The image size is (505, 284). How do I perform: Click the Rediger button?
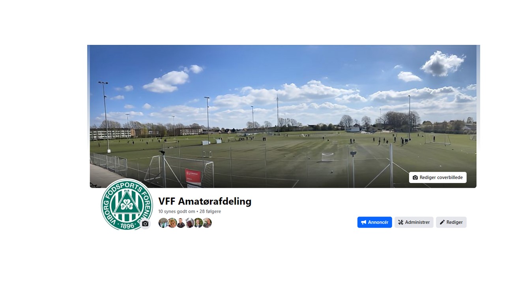451,222
